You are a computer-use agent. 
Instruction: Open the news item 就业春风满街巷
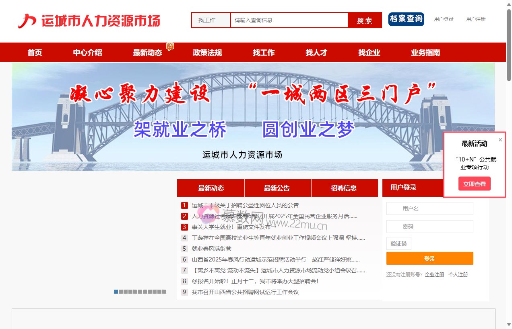[x=211, y=249]
